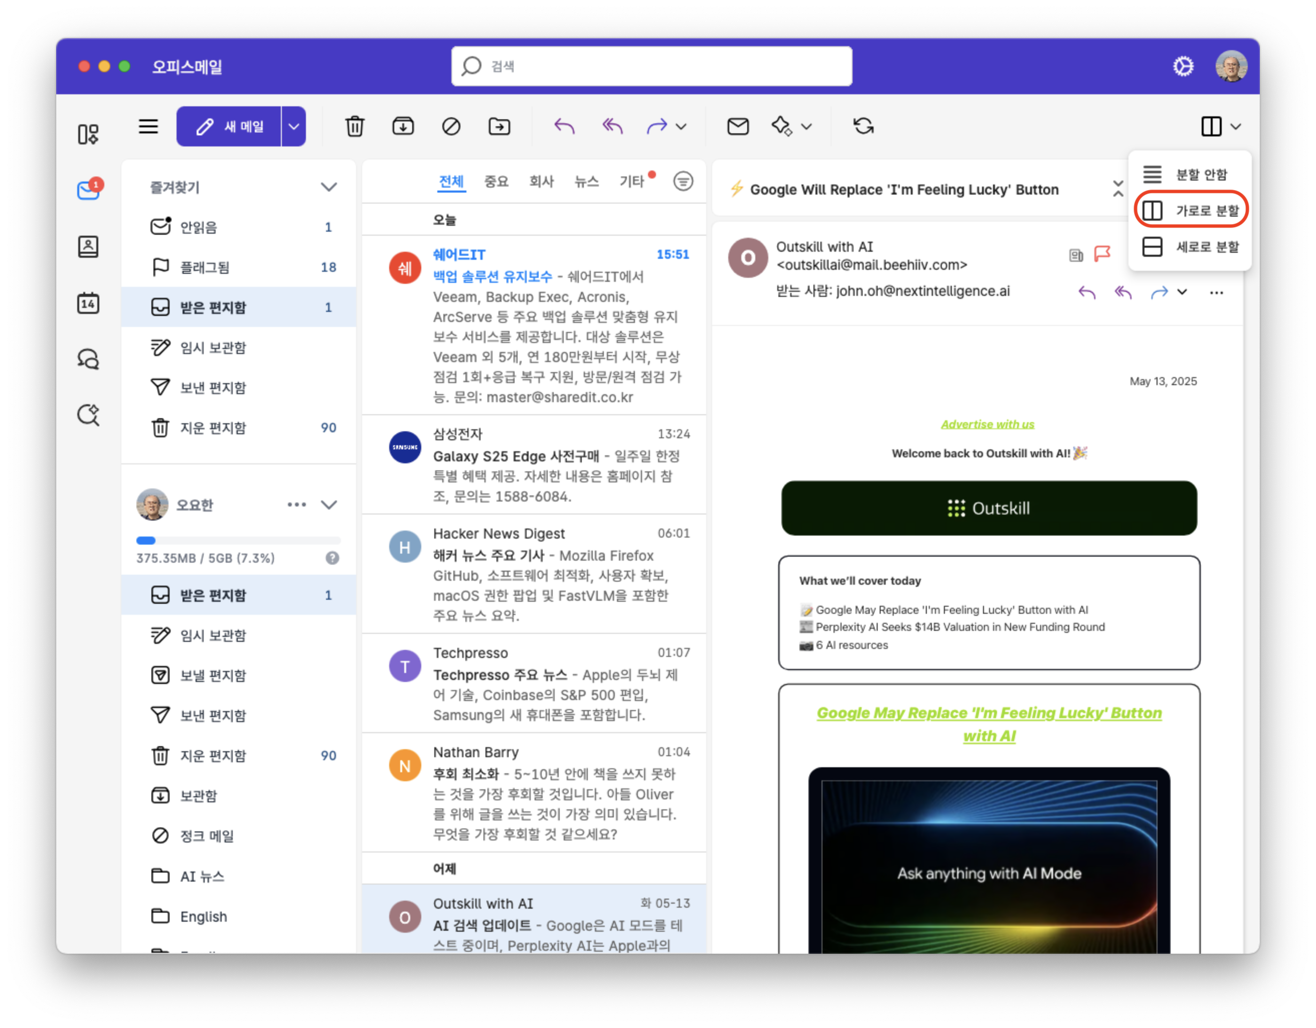Image resolution: width=1316 pixels, height=1028 pixels.
Task: Click storage help question mark icon
Action: tap(333, 558)
